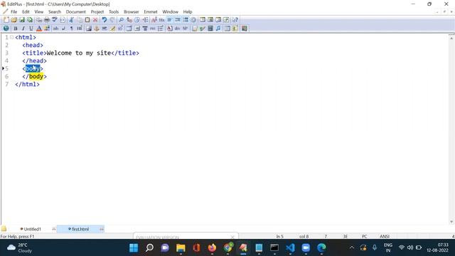Toggle line numbers display in toolbar
The height and width of the screenshot is (256, 455).
pos(186,20)
